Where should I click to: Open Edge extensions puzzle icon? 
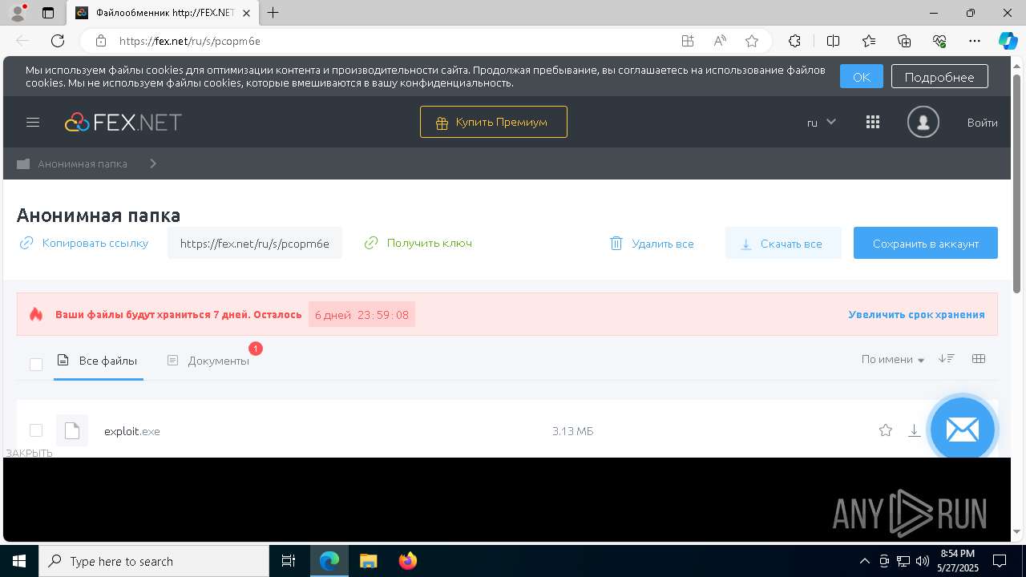pos(794,41)
